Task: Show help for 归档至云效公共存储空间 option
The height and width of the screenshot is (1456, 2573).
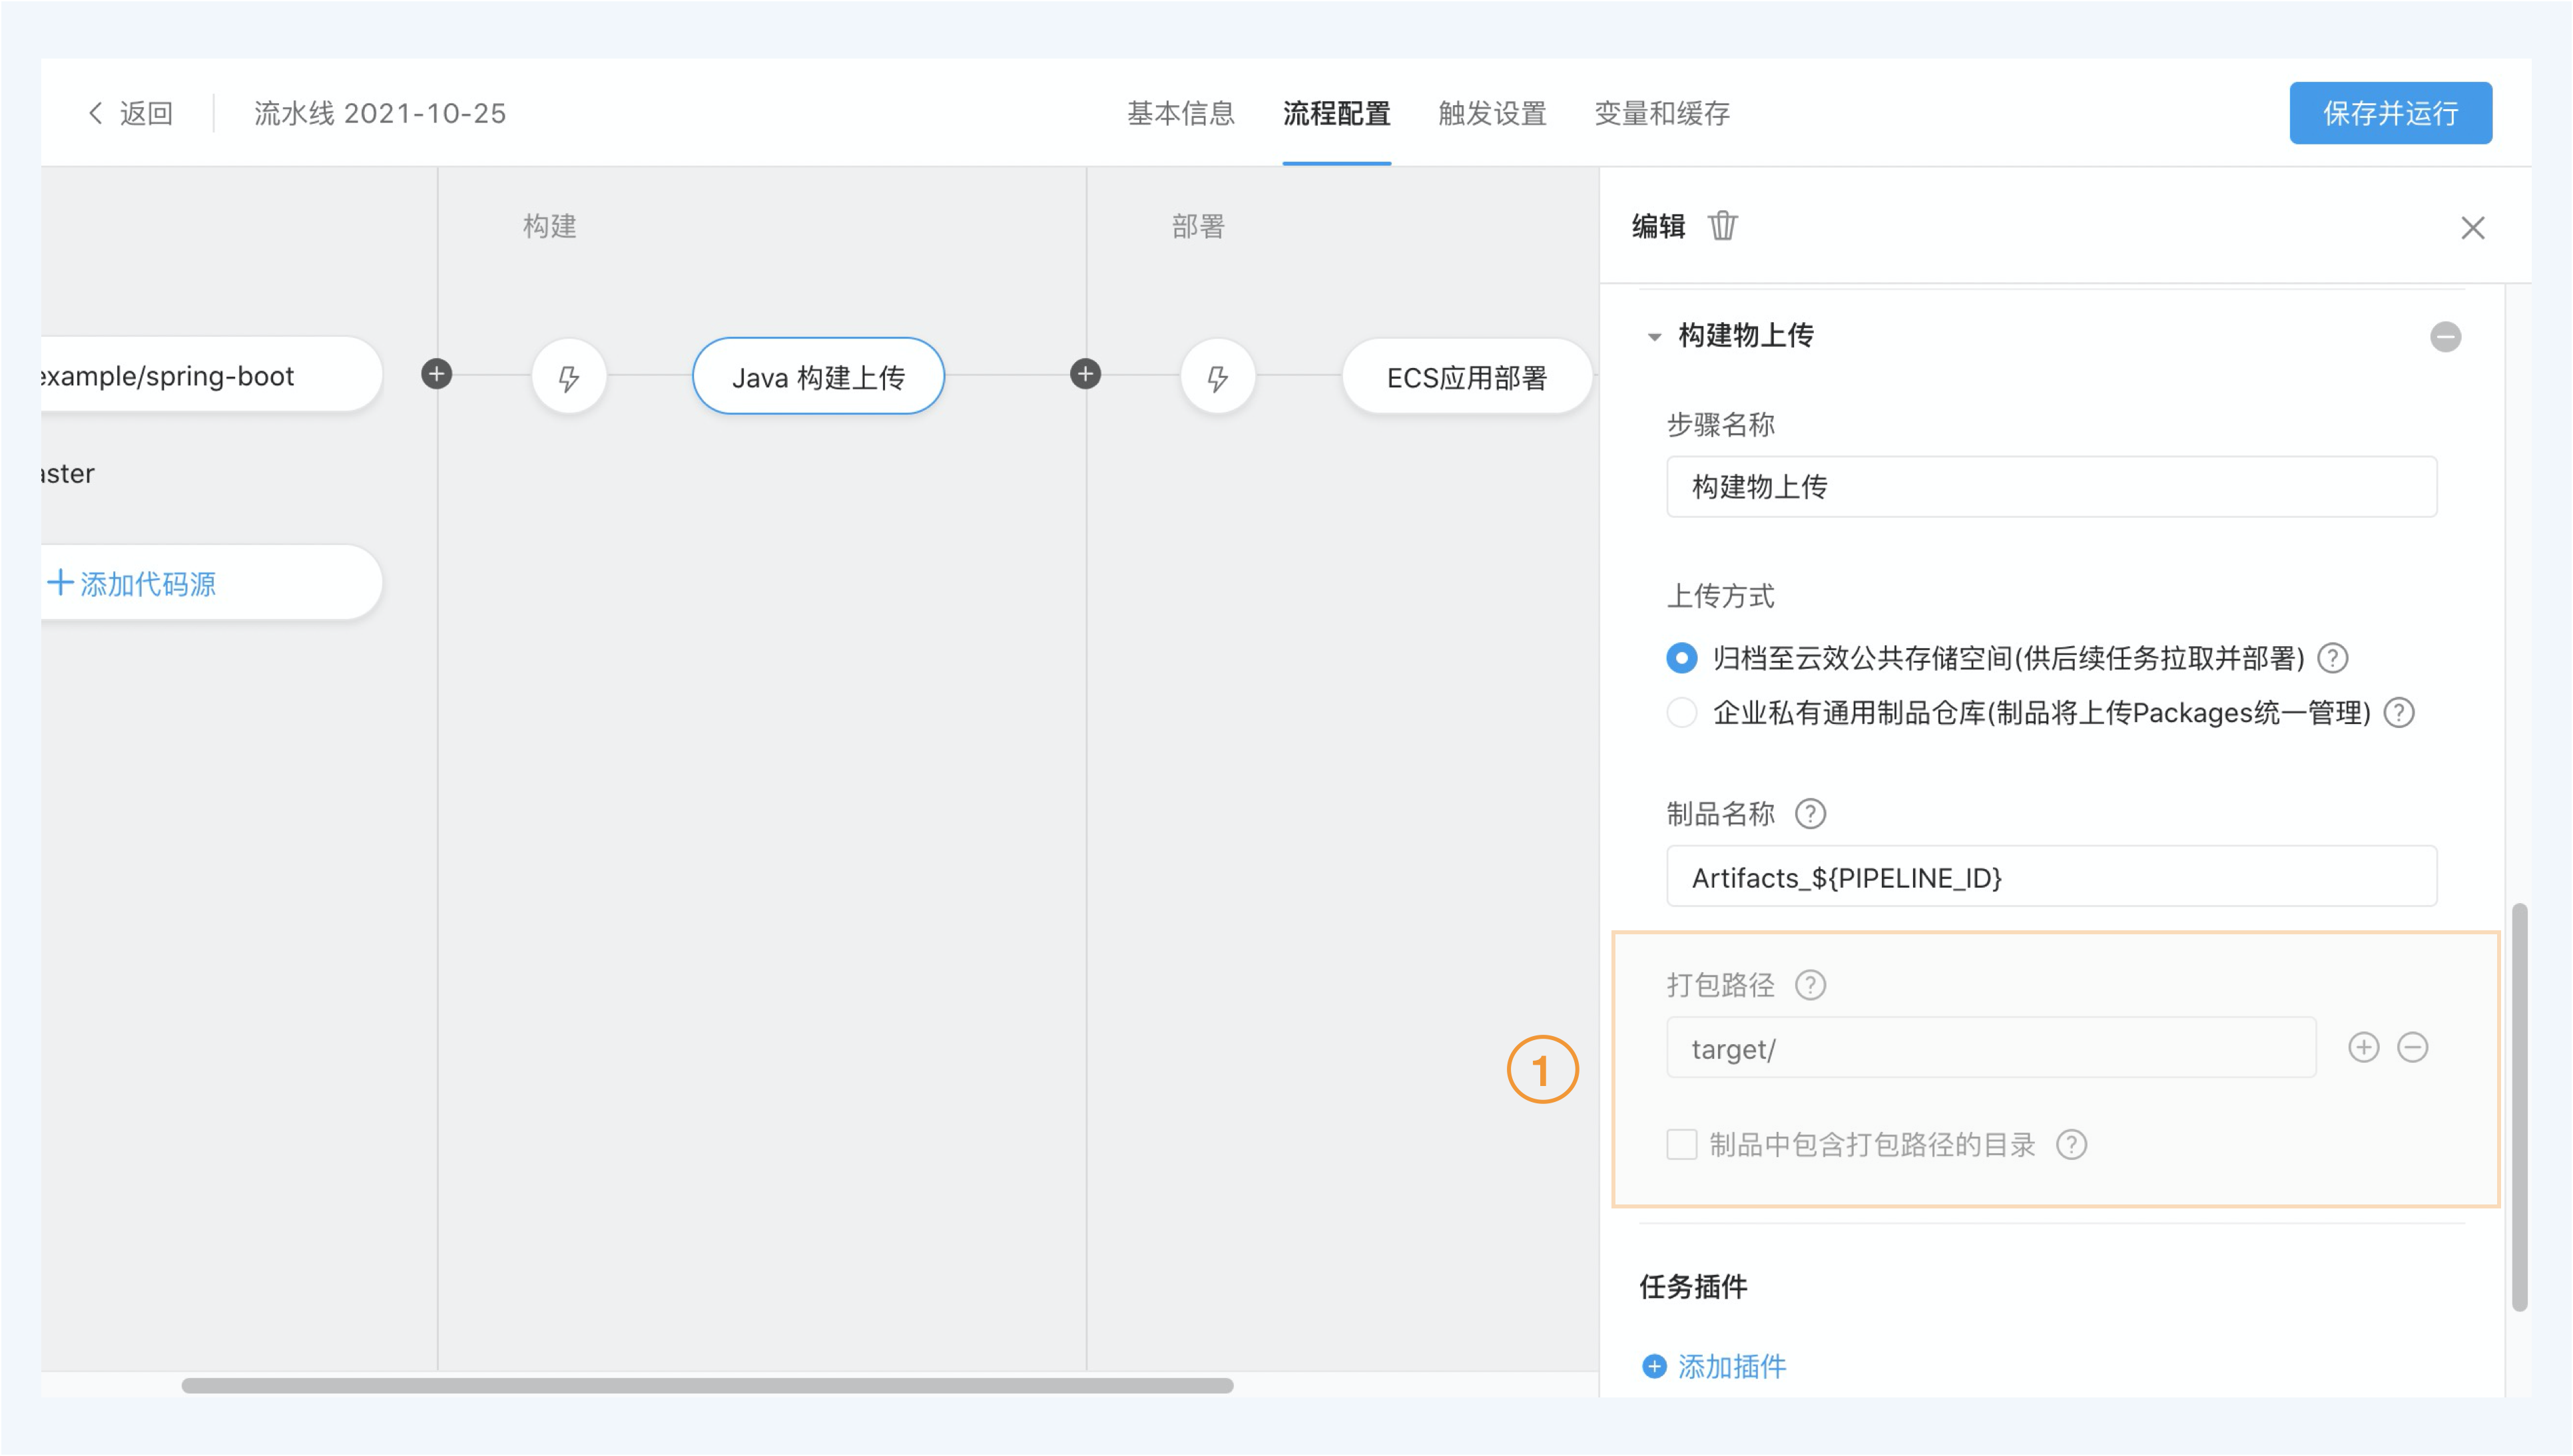Action: click(2333, 658)
